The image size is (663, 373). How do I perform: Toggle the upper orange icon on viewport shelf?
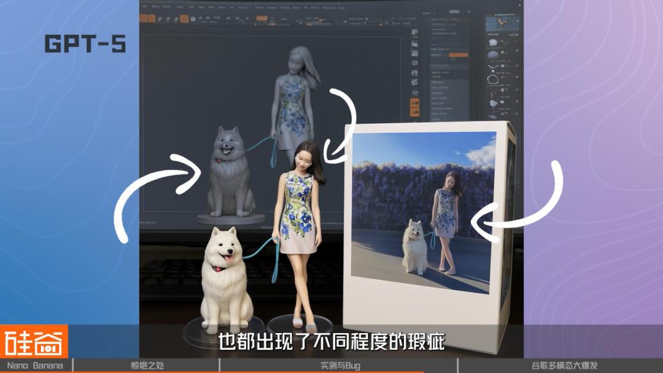[415, 102]
